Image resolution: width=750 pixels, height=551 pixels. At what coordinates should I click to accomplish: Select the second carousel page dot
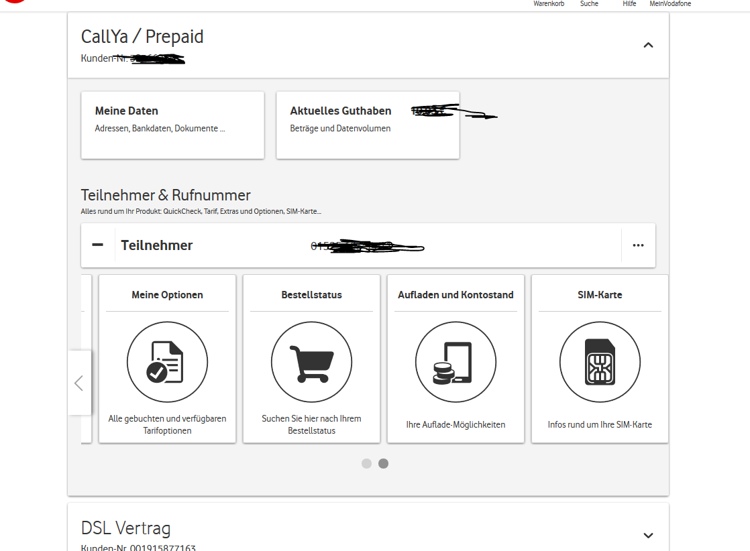point(383,463)
